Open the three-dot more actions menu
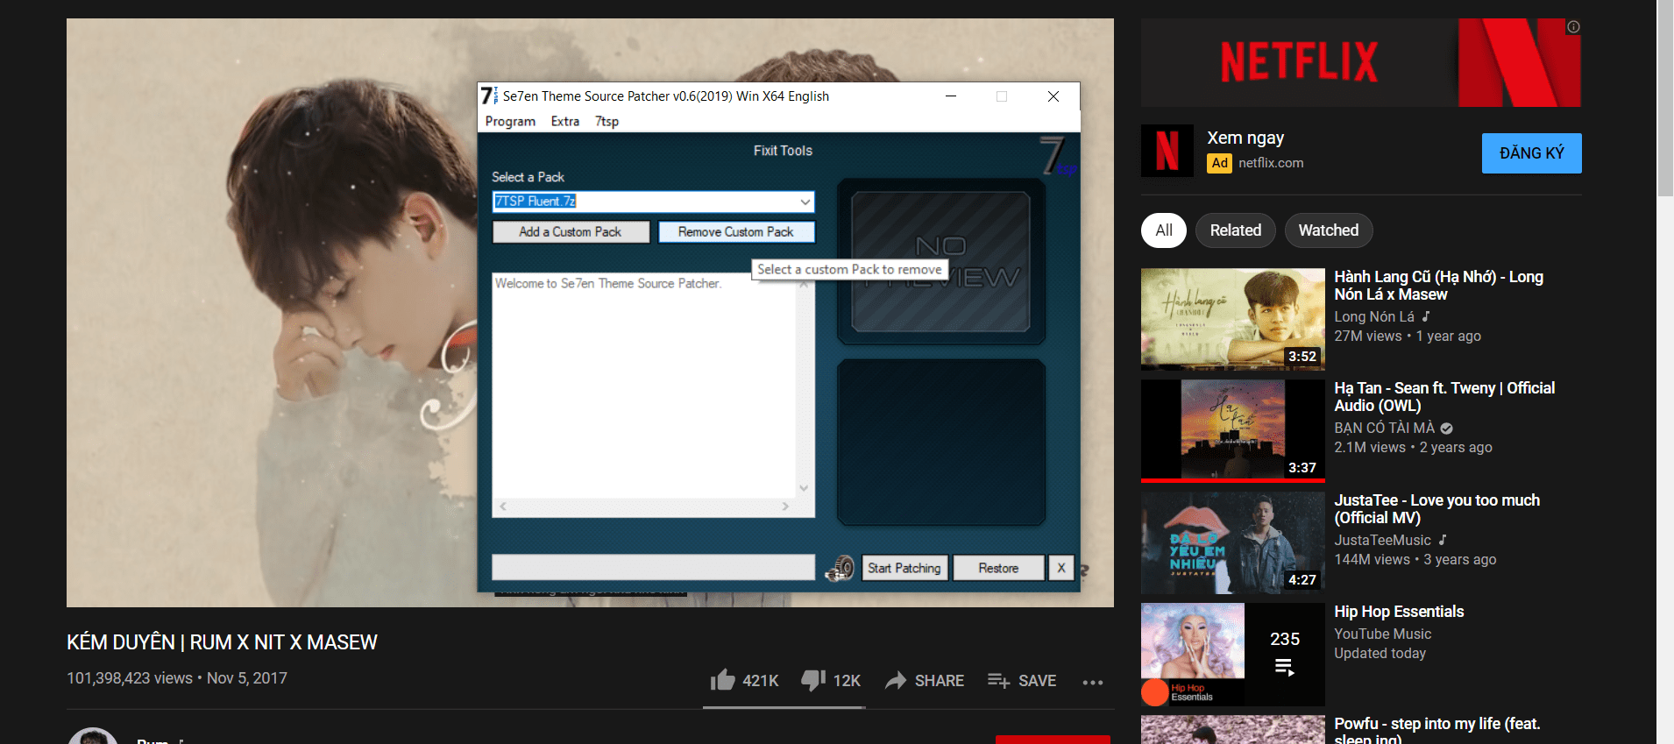This screenshot has height=744, width=1674. pos(1092,682)
